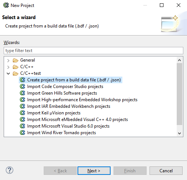Open the help question mark icon

pyautogui.click(x=10, y=170)
